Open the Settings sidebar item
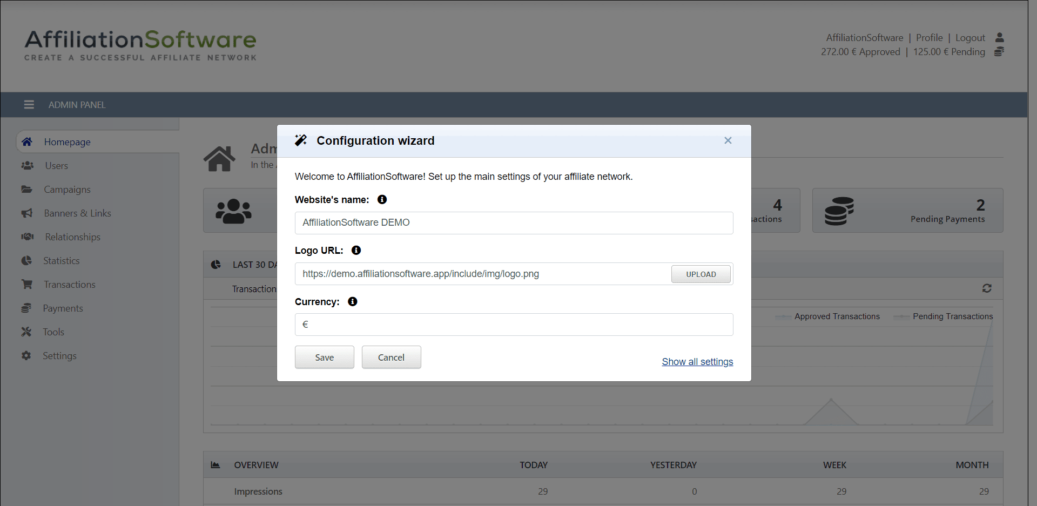Image resolution: width=1037 pixels, height=506 pixels. (x=59, y=356)
